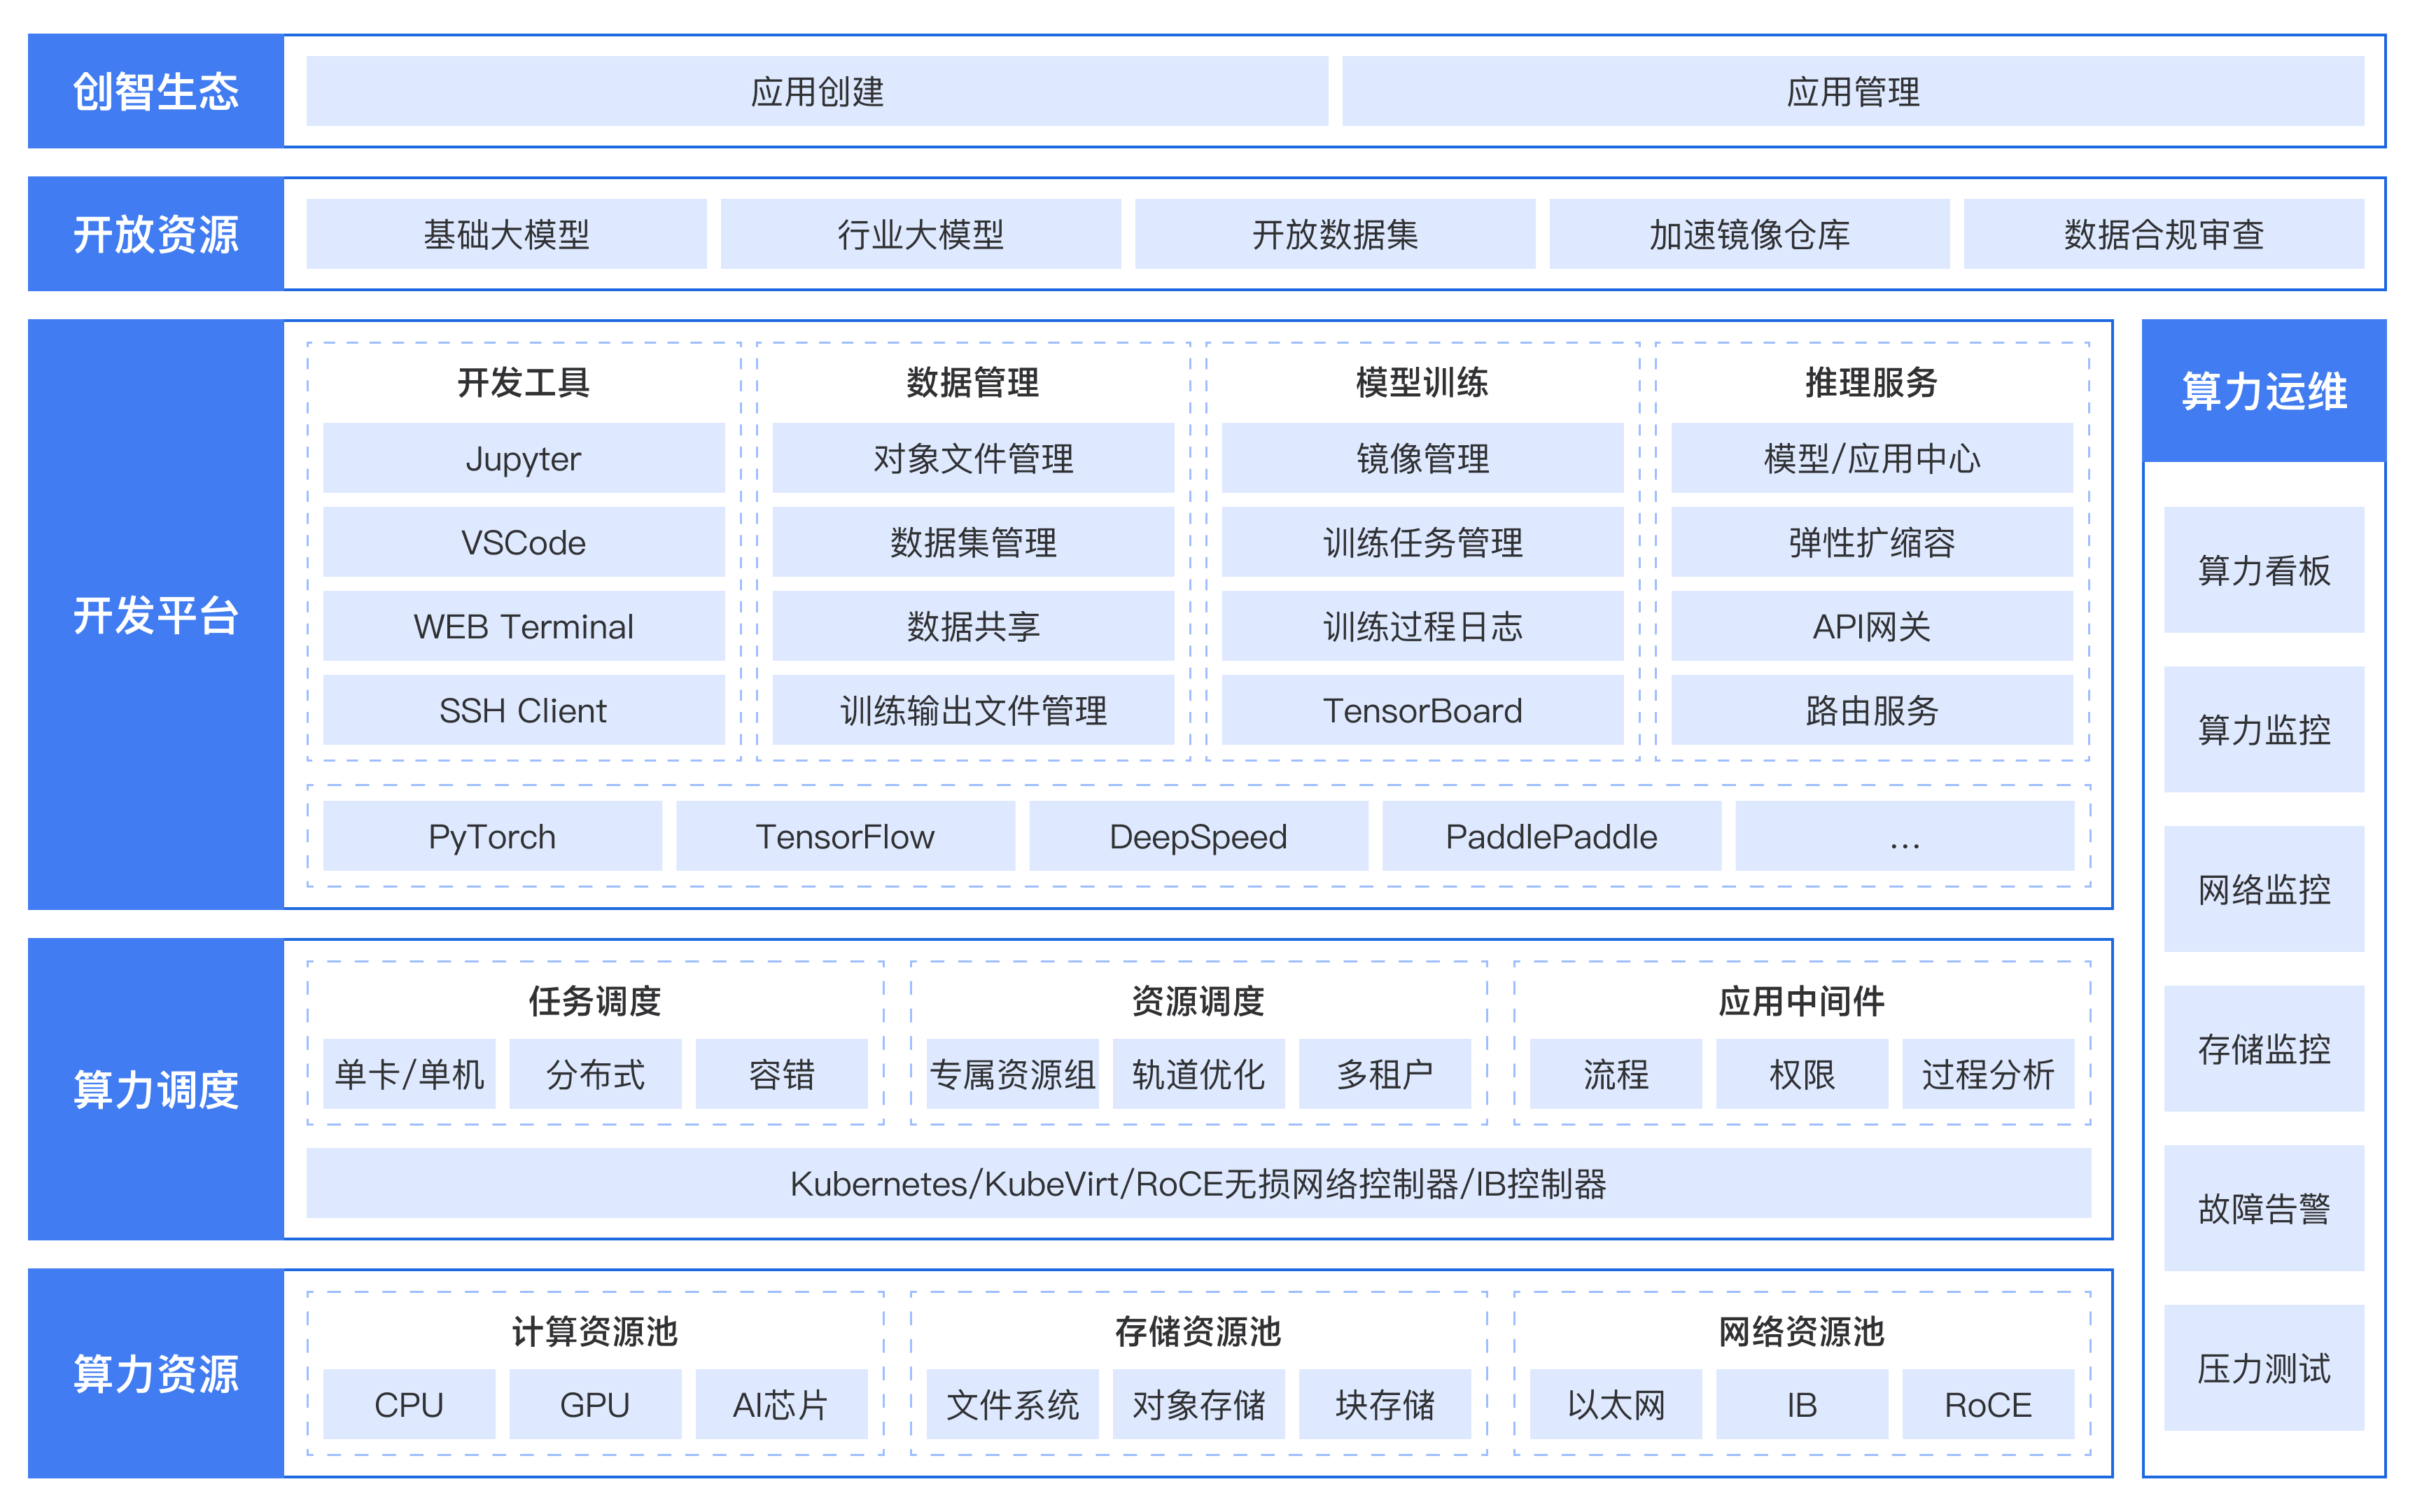The height and width of the screenshot is (1512, 2415).
Task: Click the DeepSpeed framework box
Action: coord(1198,836)
